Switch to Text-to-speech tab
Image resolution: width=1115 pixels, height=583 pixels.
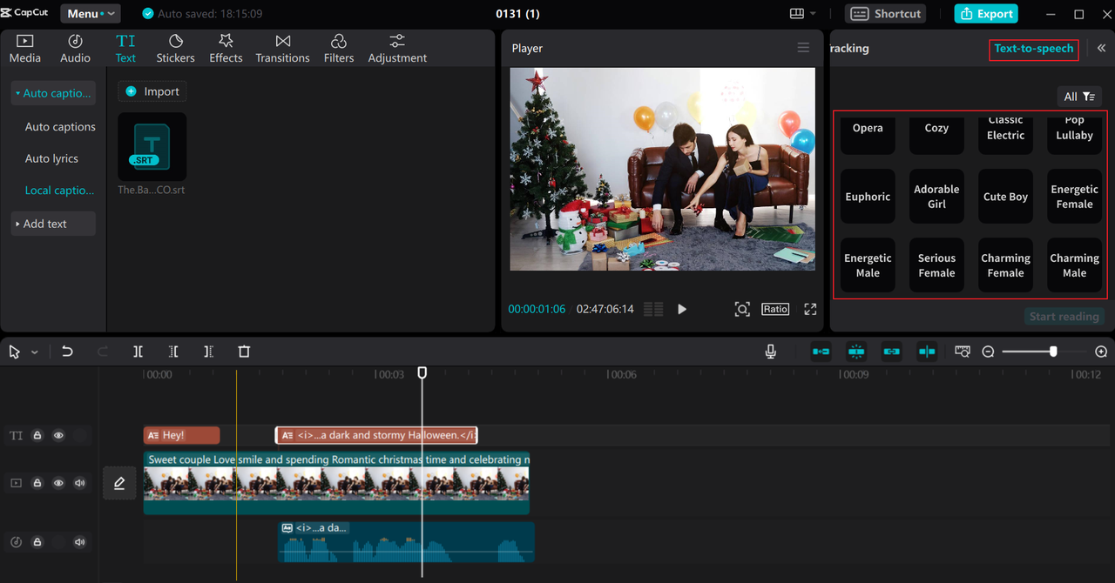pyautogui.click(x=1034, y=49)
